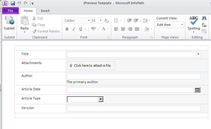Apply the font color A button
The width and height of the screenshot is (211, 129).
(x=103, y=29)
